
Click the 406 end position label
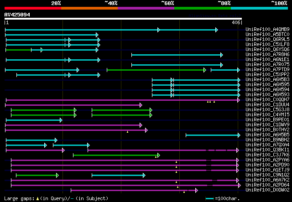[236, 22]
